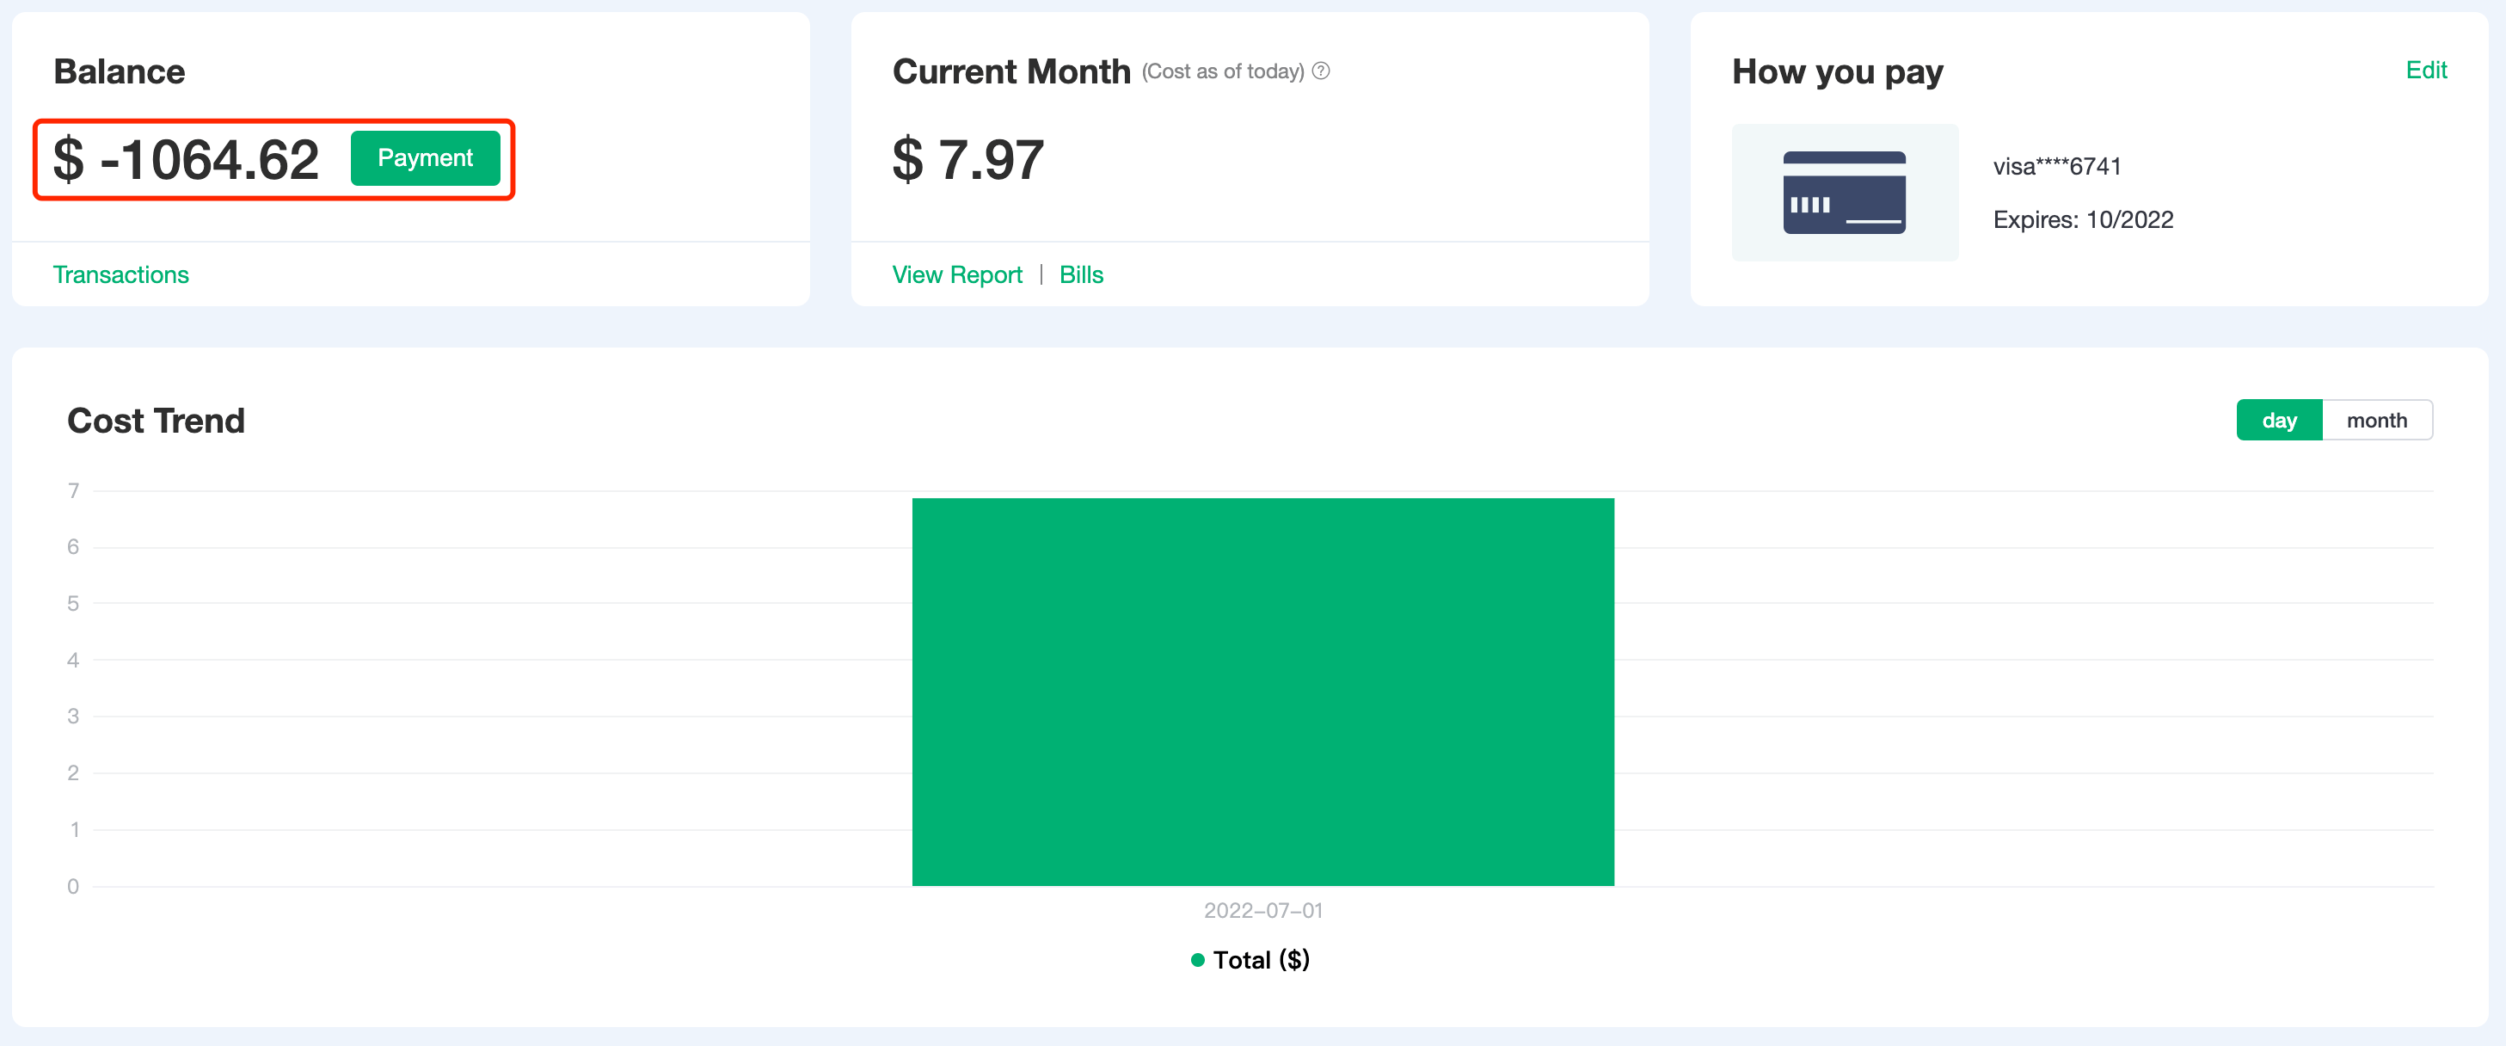The image size is (2506, 1046).
Task: Edit the payment method
Action: tap(2425, 70)
